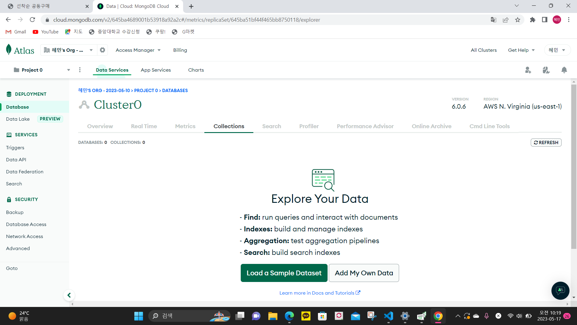Open Data Federation in sidebar
Screen dimensions: 577x325
[25, 172]
